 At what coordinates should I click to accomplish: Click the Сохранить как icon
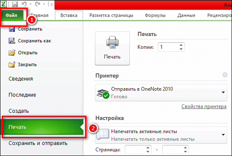[x=12, y=41]
